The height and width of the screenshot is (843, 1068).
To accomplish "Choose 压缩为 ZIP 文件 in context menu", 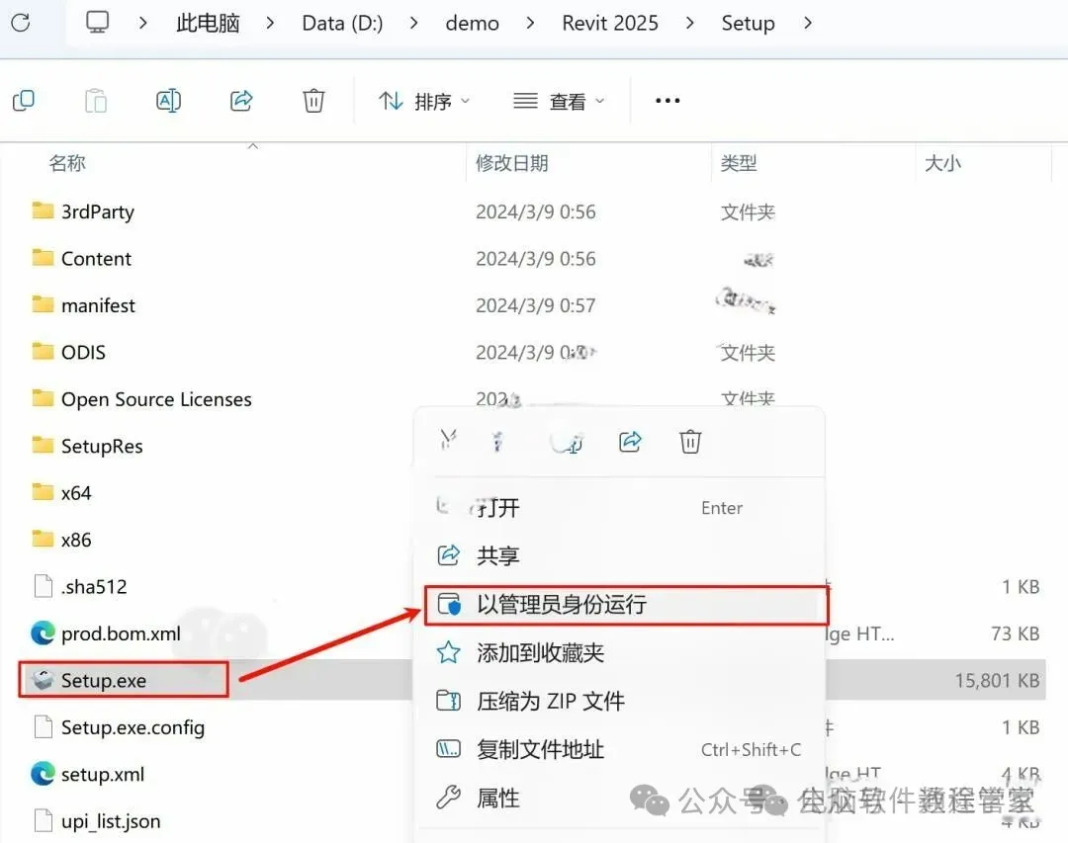I will 620,701.
